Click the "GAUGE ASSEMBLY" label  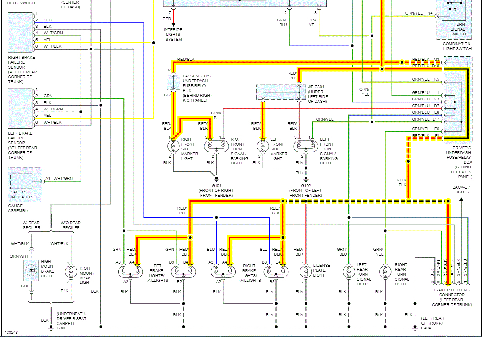point(19,208)
